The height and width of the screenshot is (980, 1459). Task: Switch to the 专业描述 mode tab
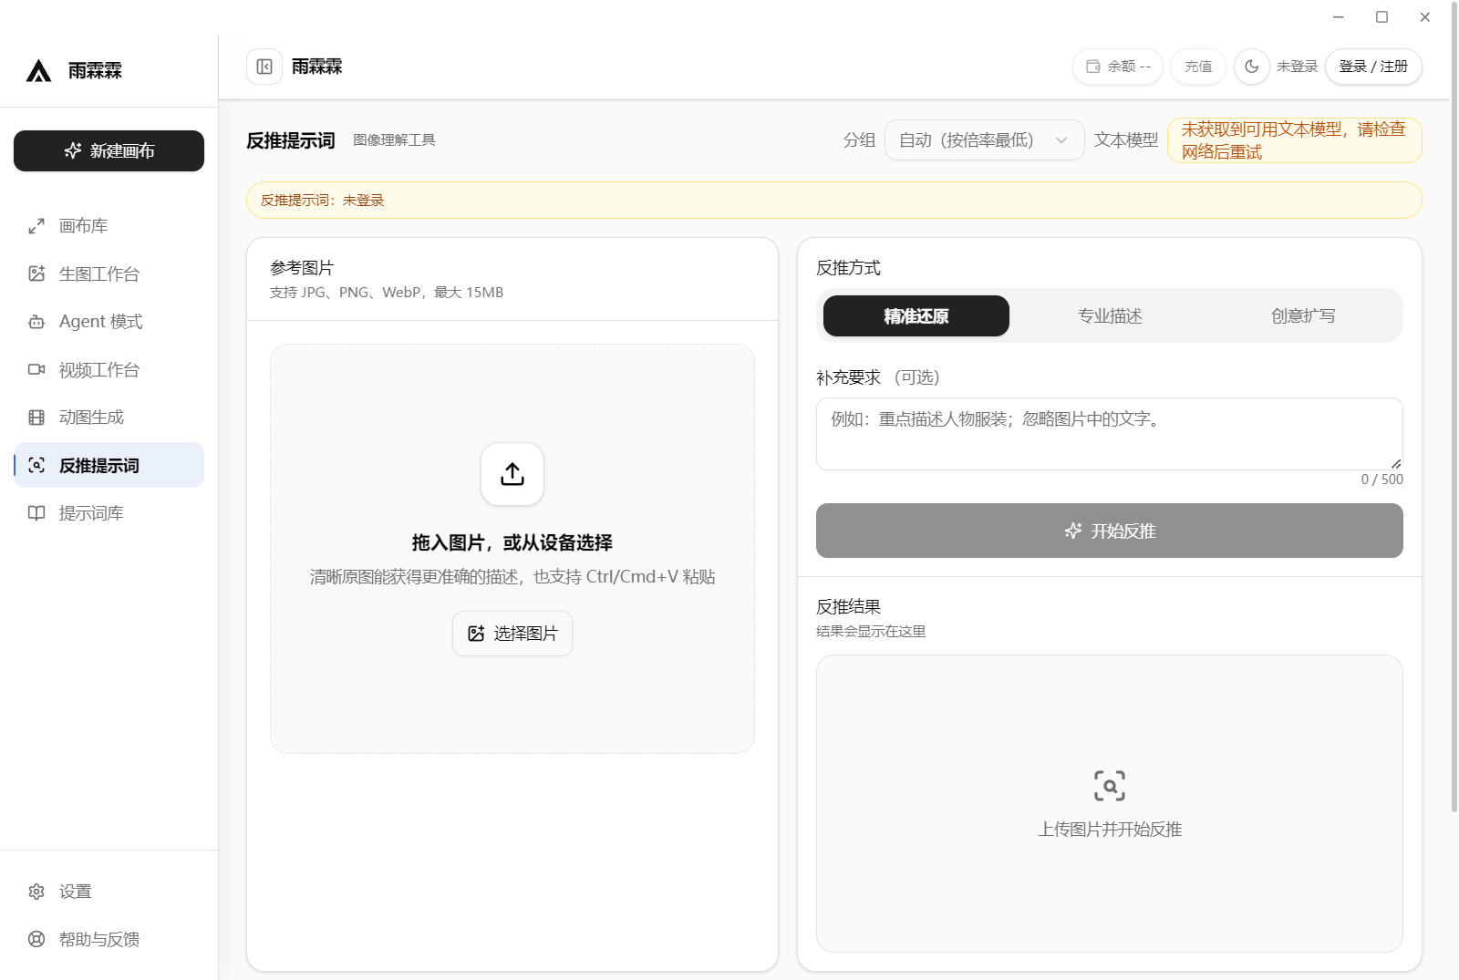pos(1110,315)
